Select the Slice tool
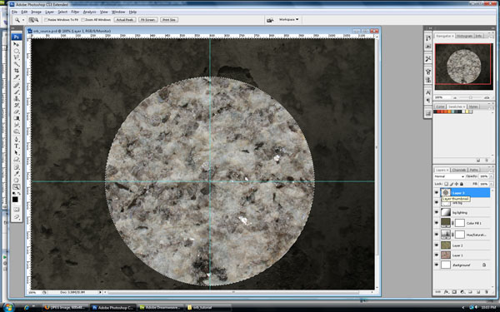This screenshot has height=312, width=500. [17, 77]
